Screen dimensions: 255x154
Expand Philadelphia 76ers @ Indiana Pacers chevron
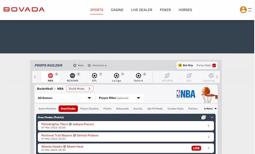208,126
